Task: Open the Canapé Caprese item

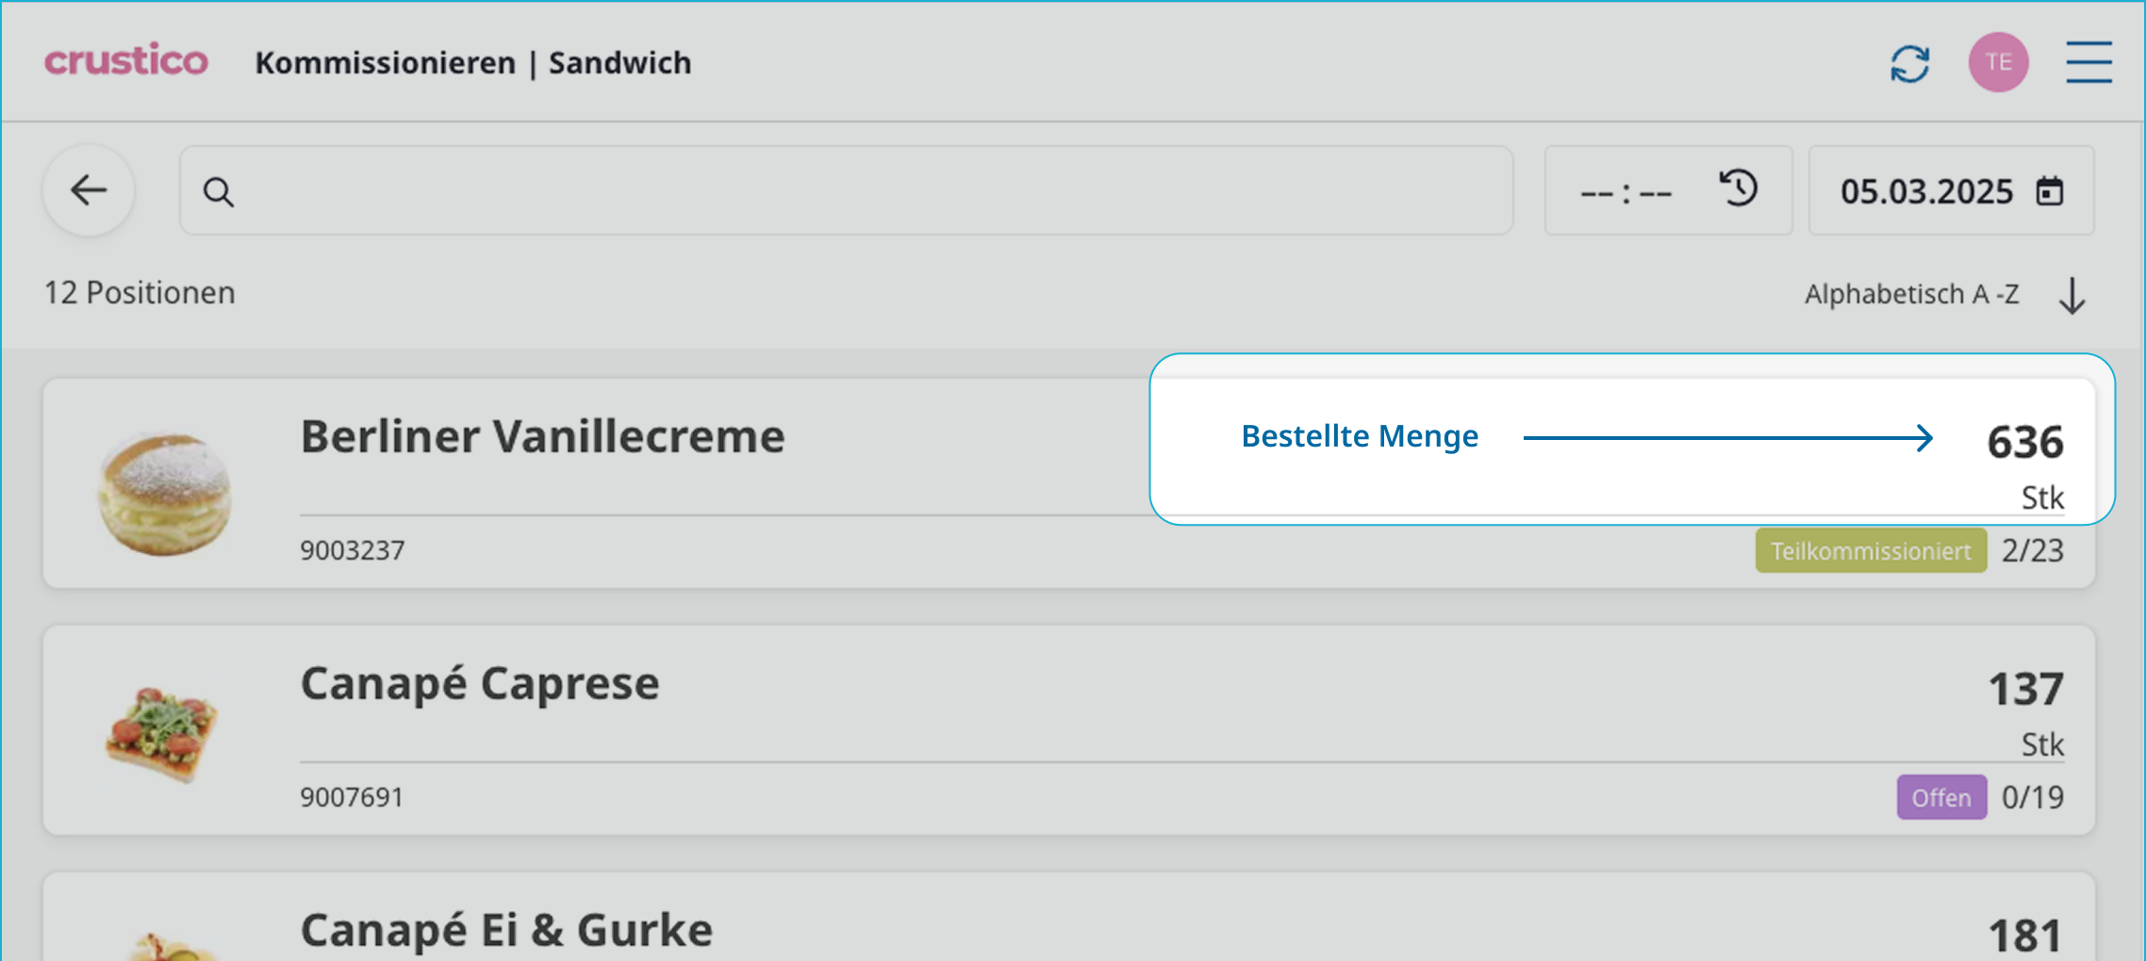Action: (x=479, y=684)
